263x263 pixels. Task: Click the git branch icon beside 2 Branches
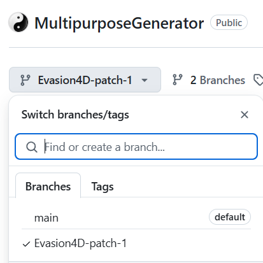click(x=178, y=80)
